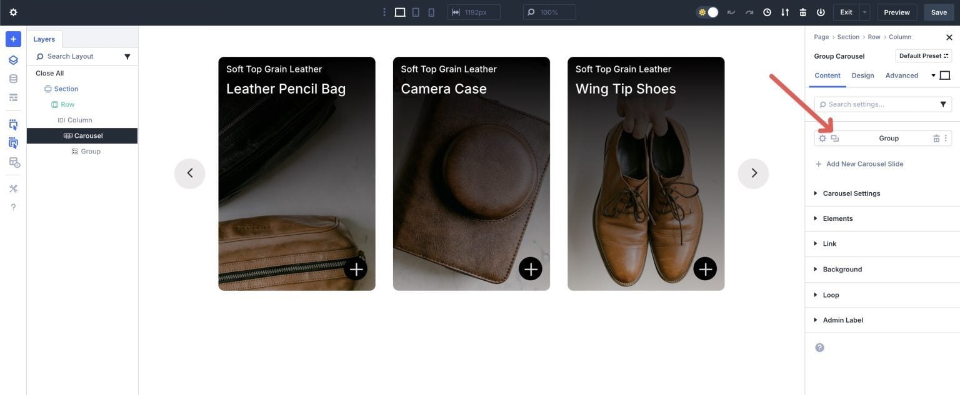
Task: Duplicate the Group carousel slide
Action: [835, 138]
